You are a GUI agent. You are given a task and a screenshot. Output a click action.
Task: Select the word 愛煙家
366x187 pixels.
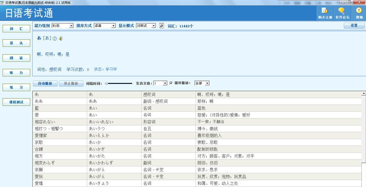[41, 136]
